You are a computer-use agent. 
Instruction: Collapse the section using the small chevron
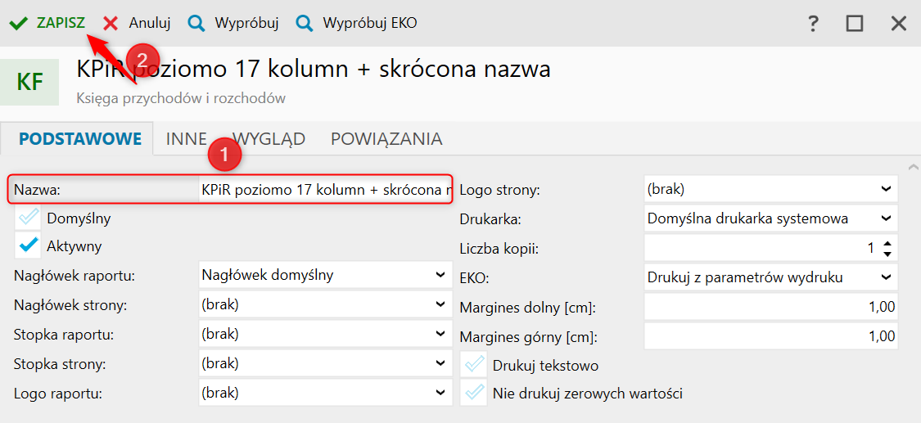914,167
